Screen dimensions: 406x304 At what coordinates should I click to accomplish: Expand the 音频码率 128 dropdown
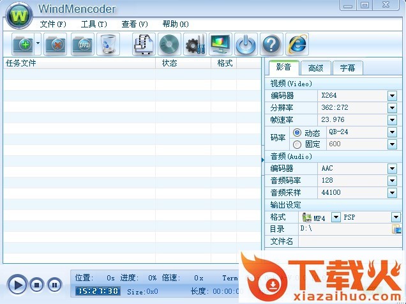(392, 181)
